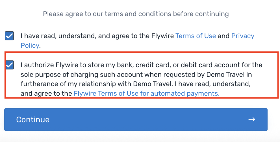280x142 pixels.
Task: Click the word "and" between the two links
Action: 223,36
